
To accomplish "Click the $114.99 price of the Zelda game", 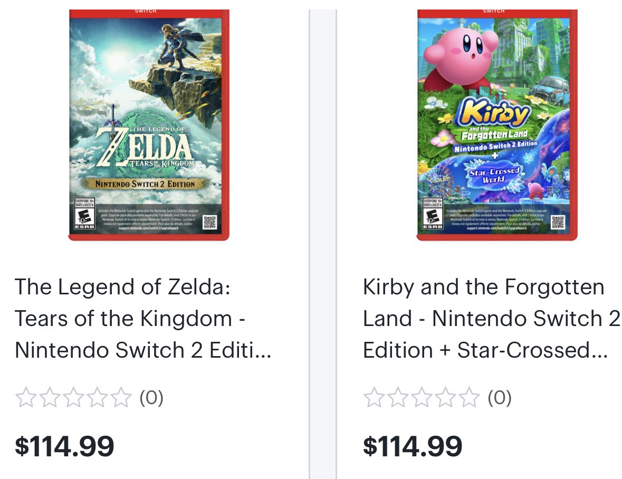I will [x=64, y=446].
